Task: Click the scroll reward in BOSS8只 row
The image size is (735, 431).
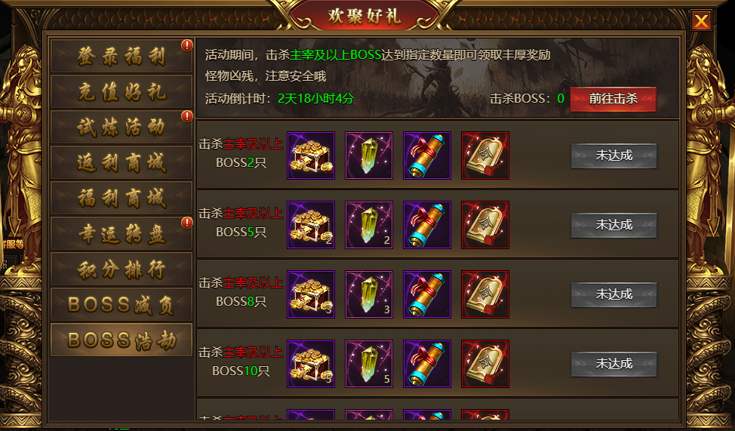Action: pyautogui.click(x=427, y=294)
